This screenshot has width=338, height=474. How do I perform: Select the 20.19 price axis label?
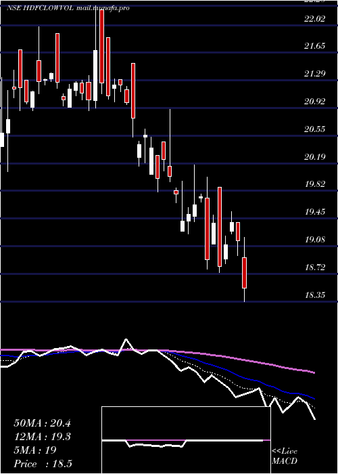point(315,156)
